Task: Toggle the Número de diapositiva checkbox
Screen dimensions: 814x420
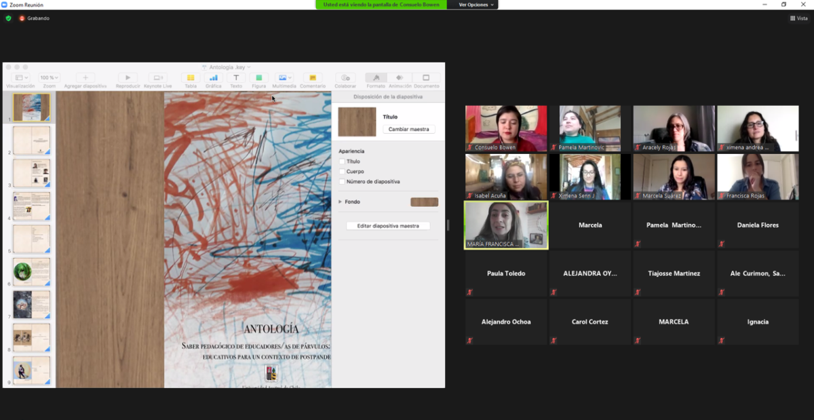Action: (x=342, y=182)
